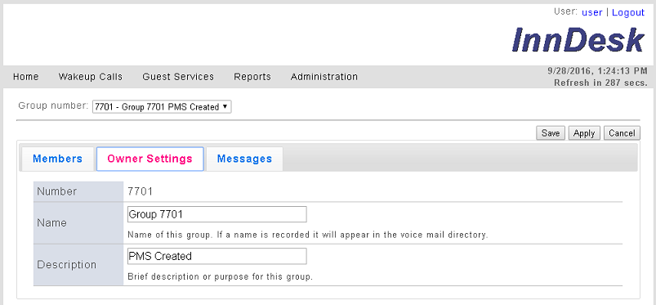Select the Owner Settings tab

[x=149, y=159]
